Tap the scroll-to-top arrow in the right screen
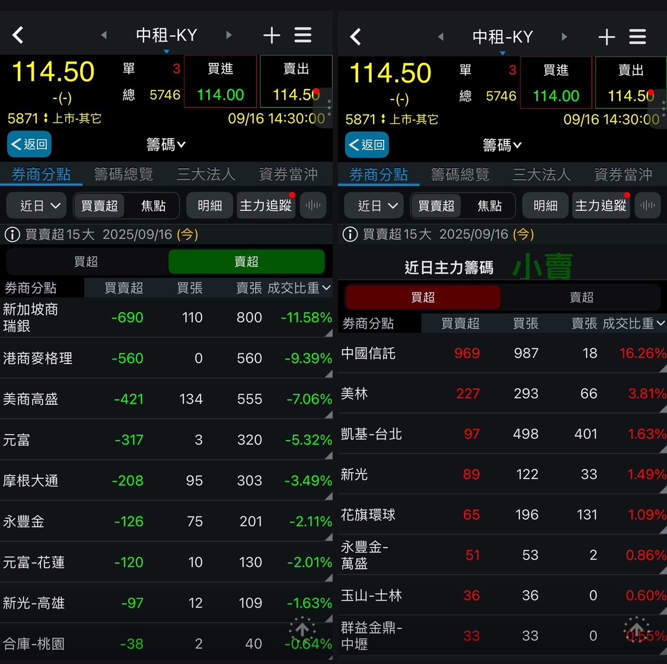The width and height of the screenshot is (667, 664). 637,629
